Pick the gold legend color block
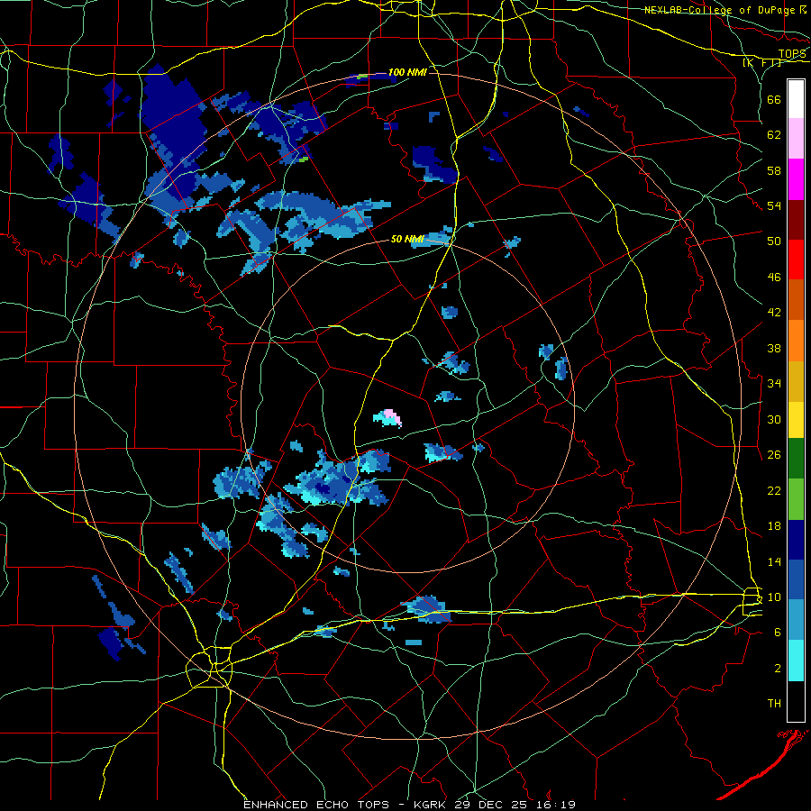 point(796,381)
